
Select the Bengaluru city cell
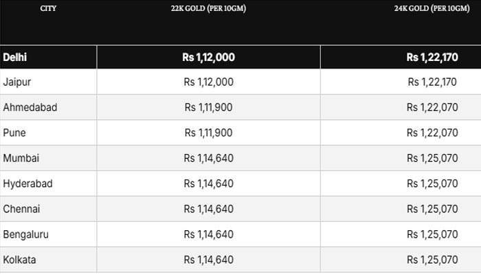25,234
